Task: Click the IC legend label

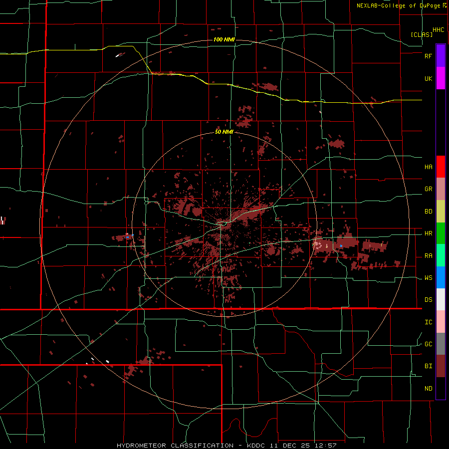Action: pyautogui.click(x=428, y=322)
